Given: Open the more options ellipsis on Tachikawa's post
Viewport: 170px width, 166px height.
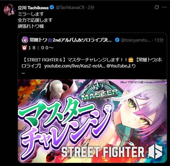Looking at the screenshot, I should point(164,7).
